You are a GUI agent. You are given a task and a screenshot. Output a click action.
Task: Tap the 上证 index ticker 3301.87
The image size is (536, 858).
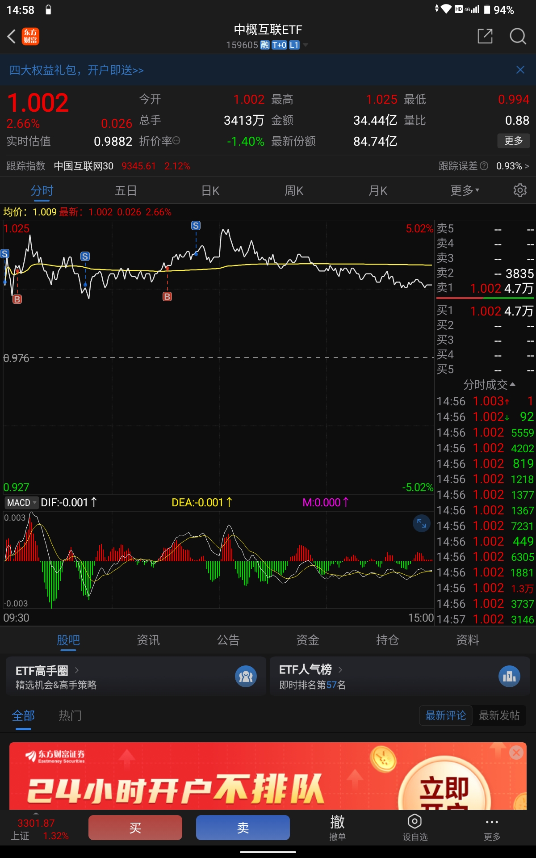[x=39, y=829]
